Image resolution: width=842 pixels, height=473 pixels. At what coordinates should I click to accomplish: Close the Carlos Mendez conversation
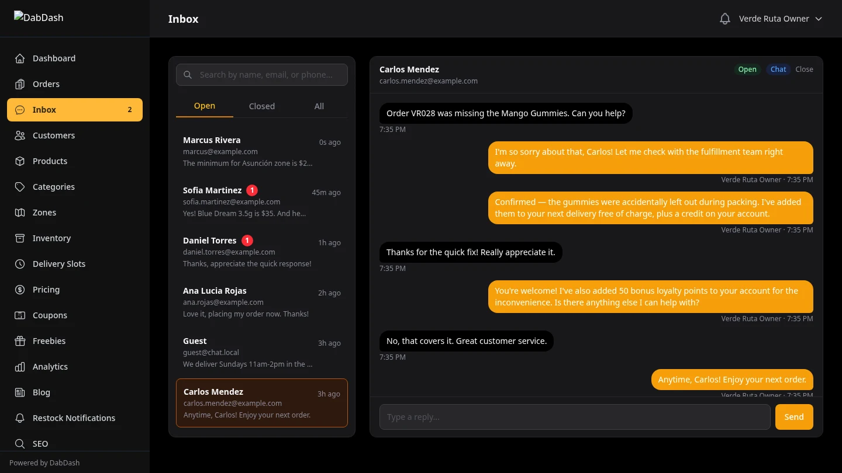pyautogui.click(x=804, y=69)
